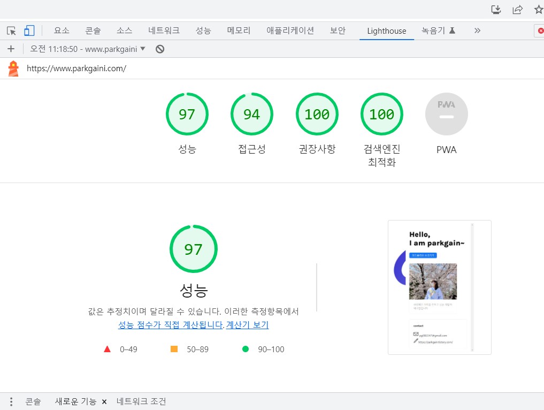Open the 계산기 보기 link

pyautogui.click(x=247, y=325)
